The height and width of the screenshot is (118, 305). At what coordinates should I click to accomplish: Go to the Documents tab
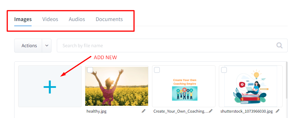coord(109,19)
